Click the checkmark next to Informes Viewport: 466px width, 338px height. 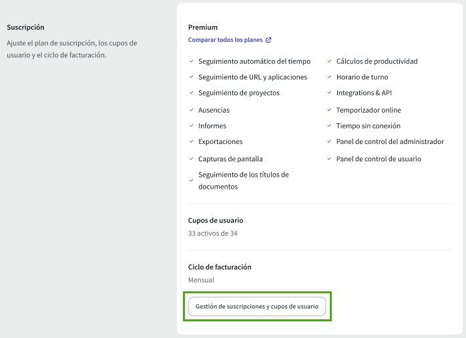coord(192,125)
